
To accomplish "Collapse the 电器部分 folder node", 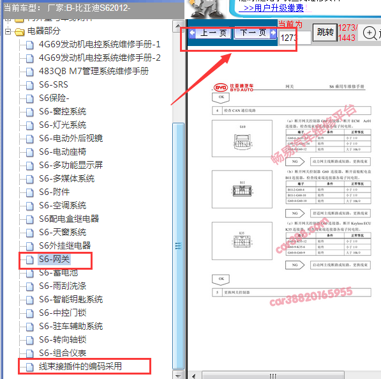I will tap(8, 31).
